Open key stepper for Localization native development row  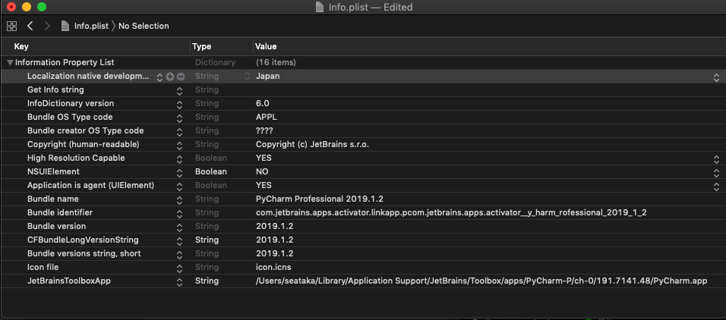point(159,77)
